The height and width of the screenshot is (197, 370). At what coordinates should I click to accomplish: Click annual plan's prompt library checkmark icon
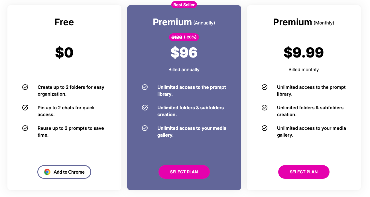(x=145, y=87)
